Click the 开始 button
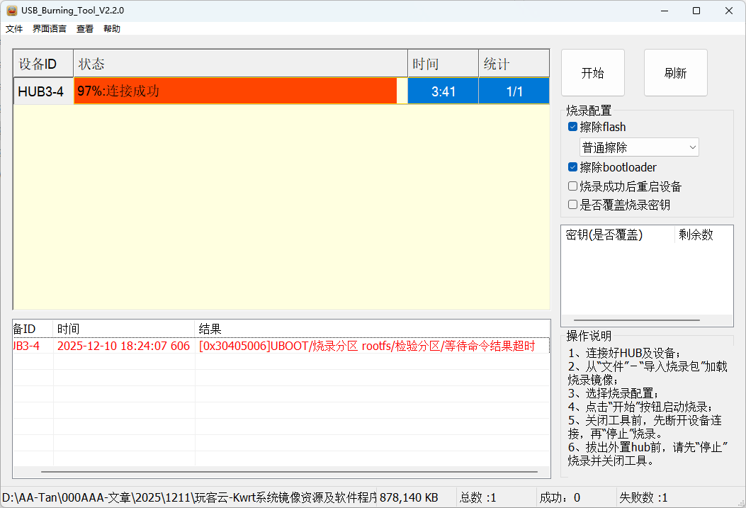This screenshot has width=746, height=508. tap(592, 73)
